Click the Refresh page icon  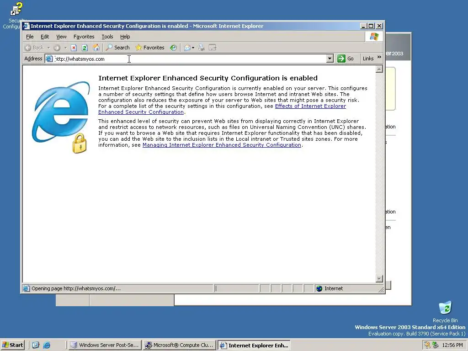tap(85, 48)
